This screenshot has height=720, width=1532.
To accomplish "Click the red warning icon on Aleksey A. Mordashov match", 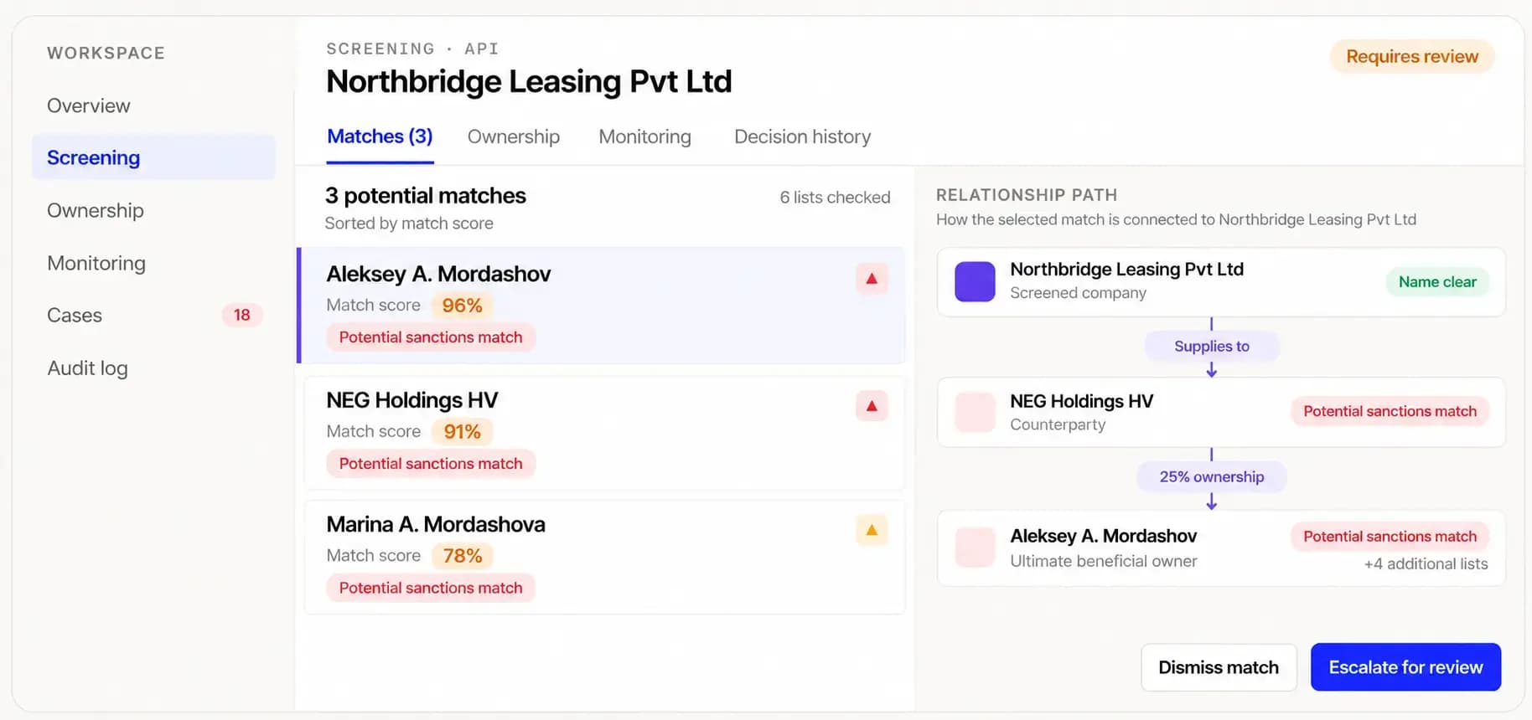I will pos(872,279).
